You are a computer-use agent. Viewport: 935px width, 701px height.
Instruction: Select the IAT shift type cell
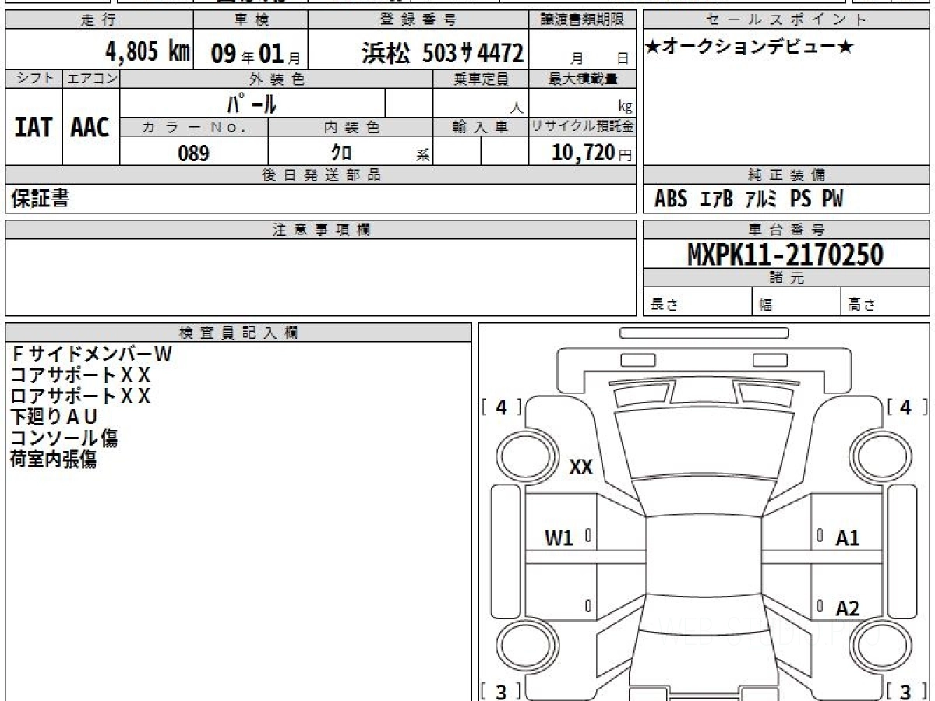pos(34,128)
